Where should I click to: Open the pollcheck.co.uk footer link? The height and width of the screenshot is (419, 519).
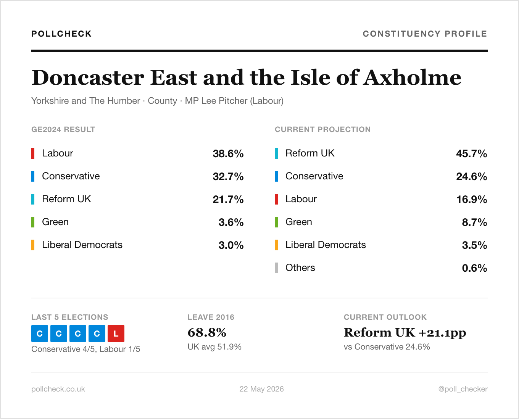pyautogui.click(x=58, y=389)
